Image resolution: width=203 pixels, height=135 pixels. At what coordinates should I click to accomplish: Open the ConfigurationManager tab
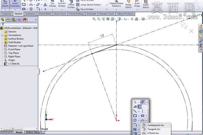[14, 20]
